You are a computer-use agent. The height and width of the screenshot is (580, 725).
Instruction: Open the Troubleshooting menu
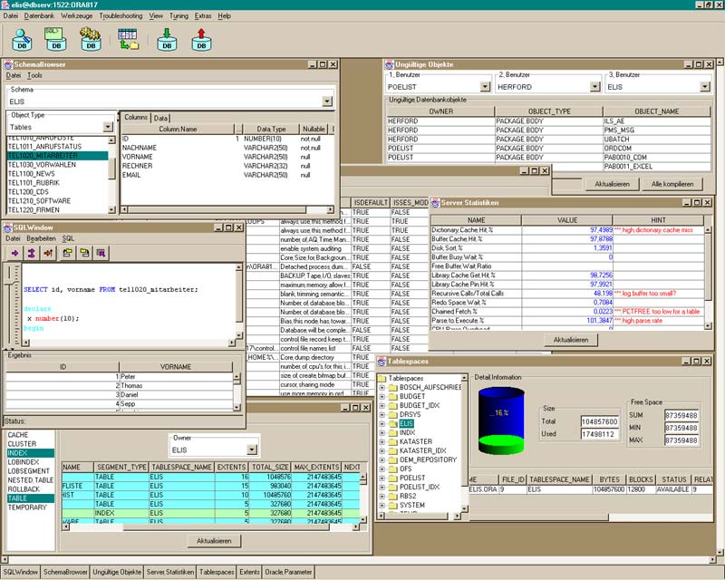[121, 15]
